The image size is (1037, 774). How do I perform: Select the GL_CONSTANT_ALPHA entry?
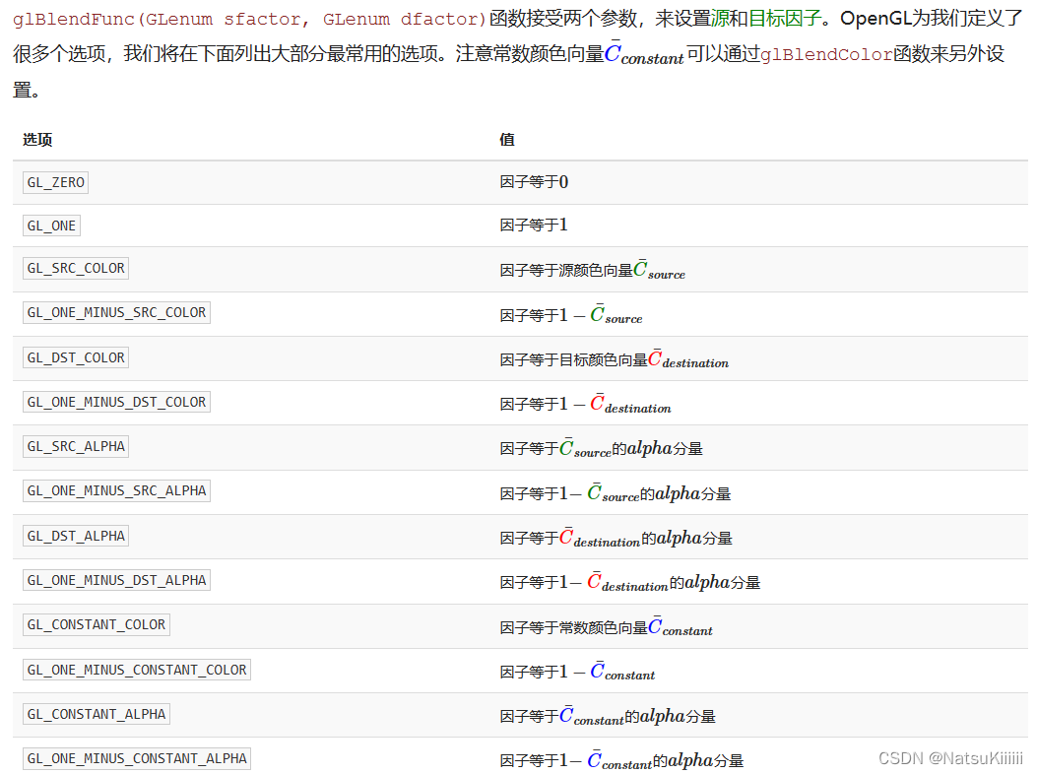(x=96, y=713)
